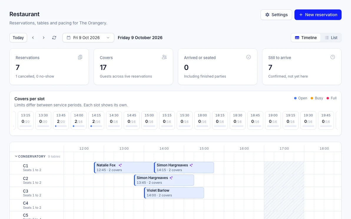This screenshot has height=219, width=351.
Task: Open the Fri 9 Oct 2026 date picker
Action: click(x=88, y=38)
